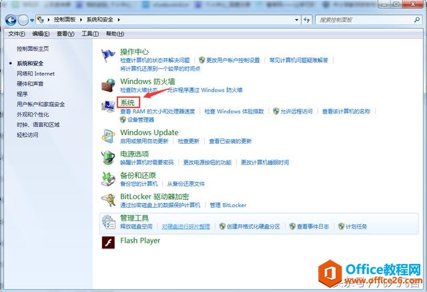Click 允许程序通过 Windows 防火墙

(x=205, y=90)
